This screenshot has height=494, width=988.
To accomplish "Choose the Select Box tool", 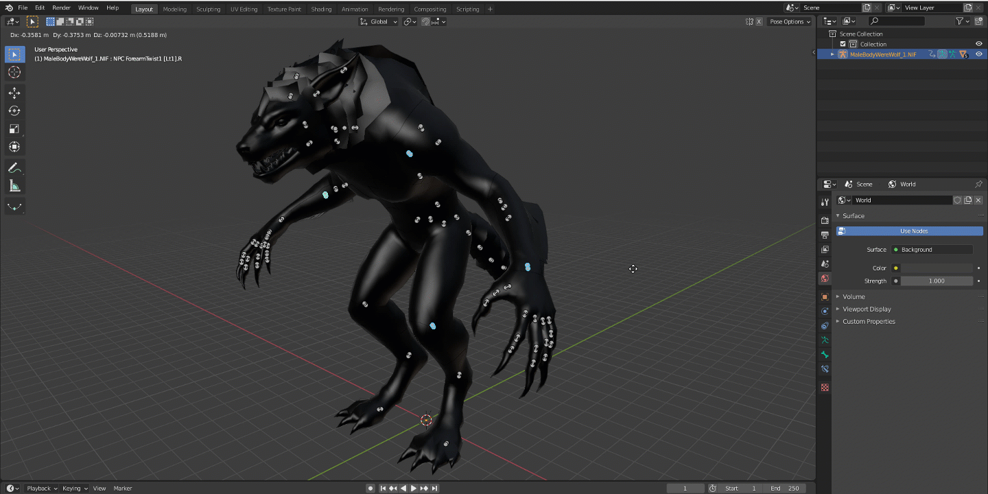I will click(14, 54).
